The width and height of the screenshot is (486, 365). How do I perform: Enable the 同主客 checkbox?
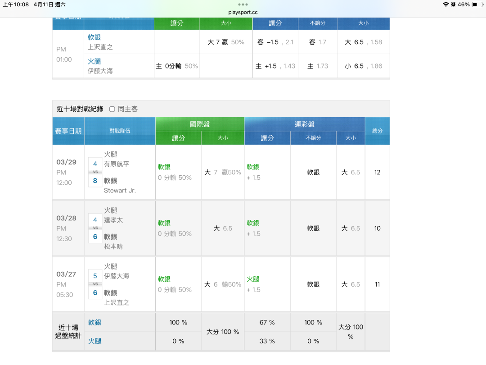(x=112, y=109)
